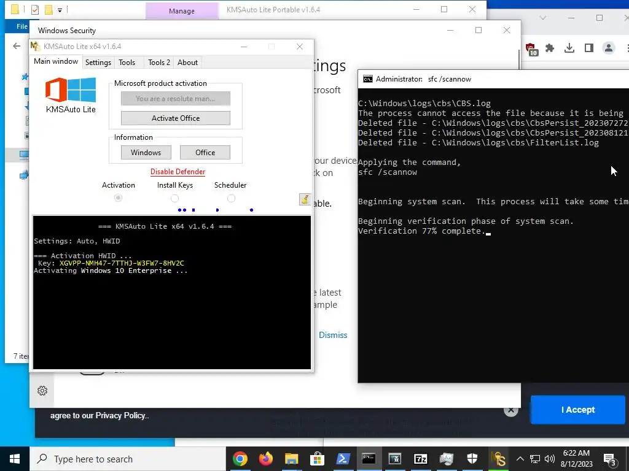Click the volume speaker tray icon
Screen dimensions: 629x471
click(550, 459)
